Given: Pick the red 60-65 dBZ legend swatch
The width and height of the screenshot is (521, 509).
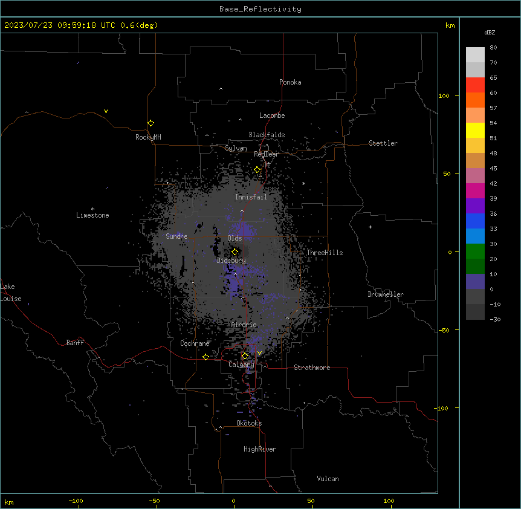Looking at the screenshot, I should tap(475, 85).
